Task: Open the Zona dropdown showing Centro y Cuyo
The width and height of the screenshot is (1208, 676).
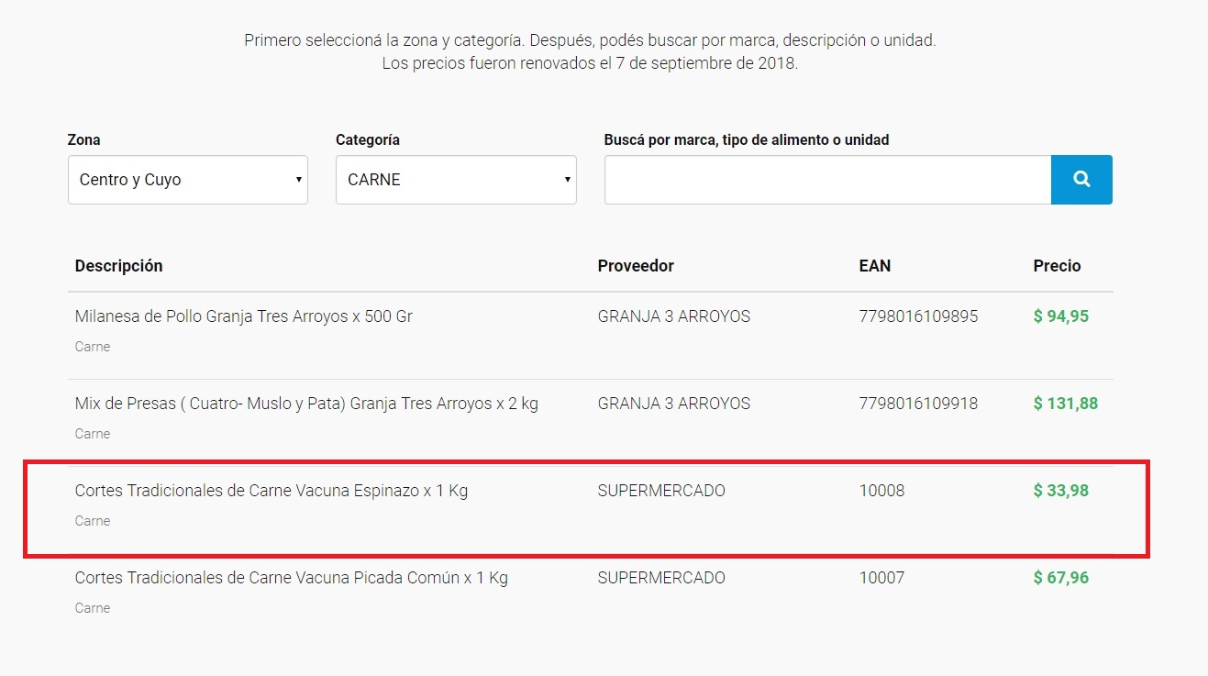Action: coord(188,180)
